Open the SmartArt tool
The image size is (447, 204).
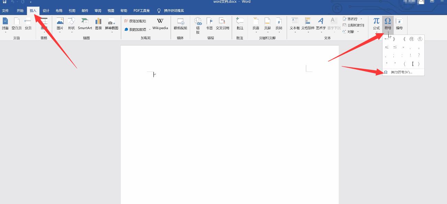pyautogui.click(x=85, y=24)
